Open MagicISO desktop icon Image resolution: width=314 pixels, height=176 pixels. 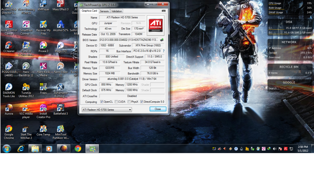pos(60,47)
